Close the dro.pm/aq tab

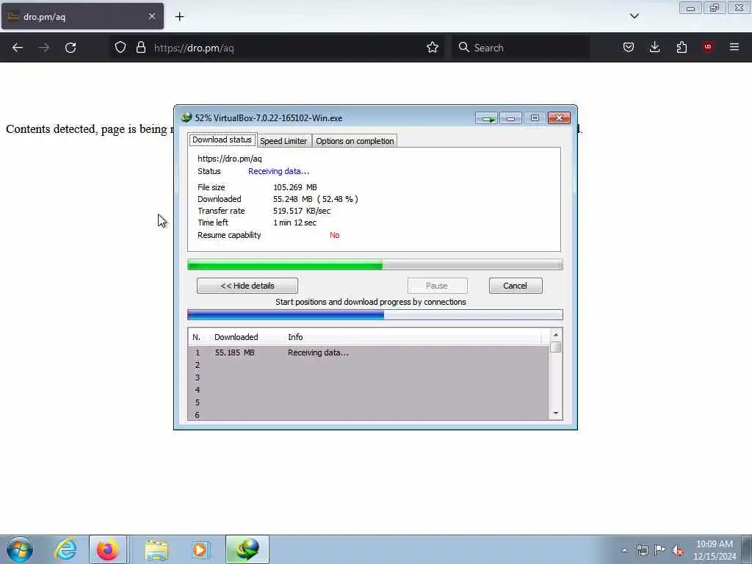coord(151,16)
